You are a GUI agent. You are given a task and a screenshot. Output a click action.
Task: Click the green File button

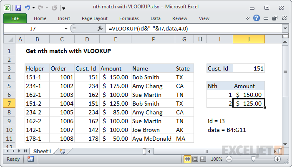click(15, 18)
